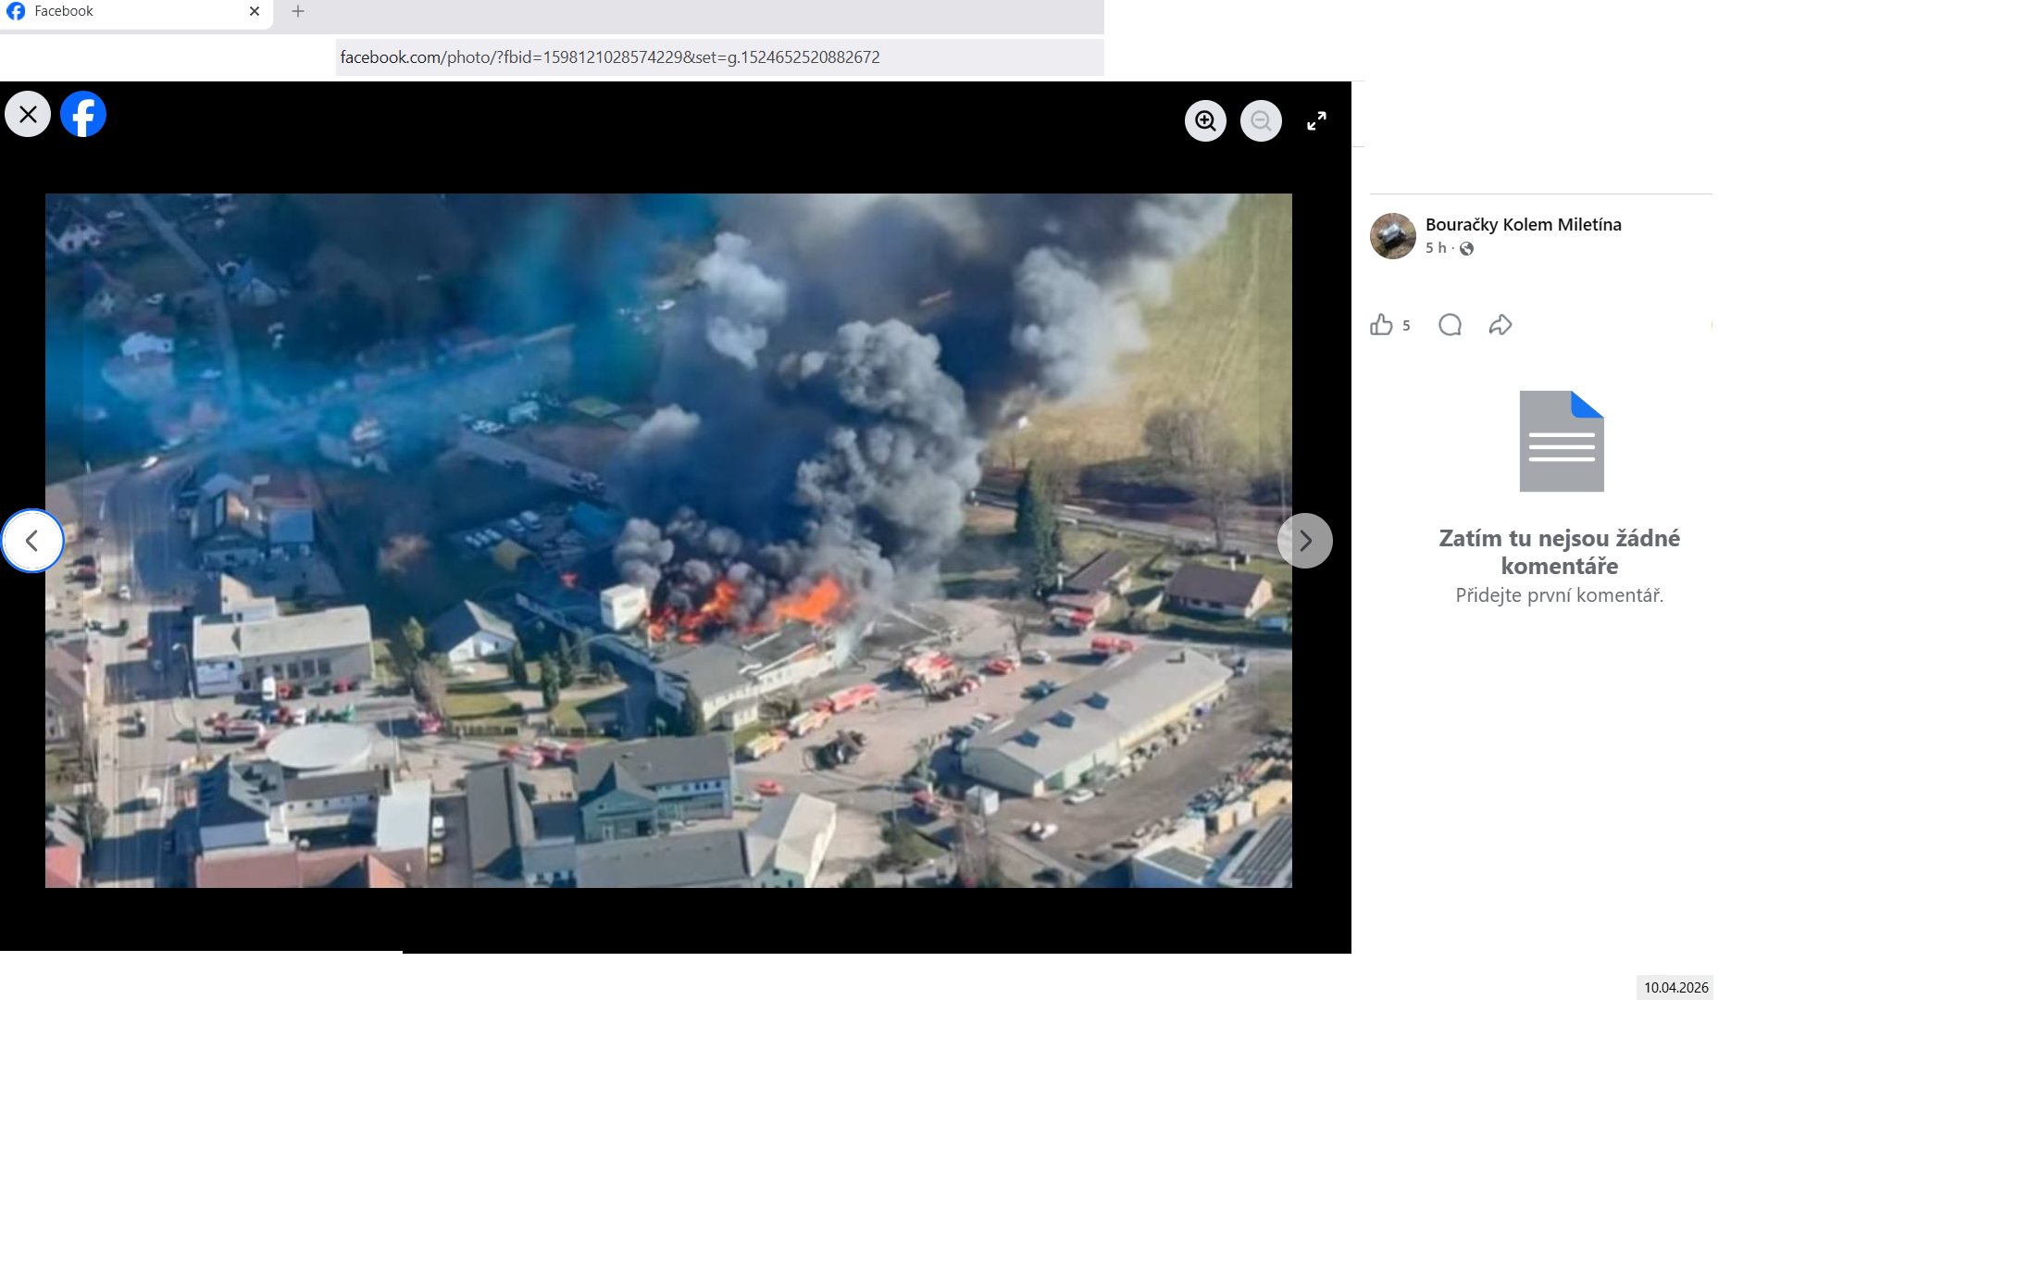Click the comment bubble icon
Image resolution: width=2042 pixels, height=1287 pixels.
point(1450,325)
